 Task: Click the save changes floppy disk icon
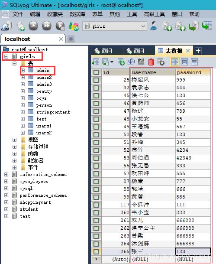141,62
